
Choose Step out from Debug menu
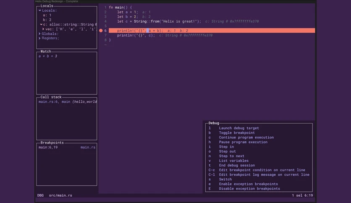[x=227, y=151]
